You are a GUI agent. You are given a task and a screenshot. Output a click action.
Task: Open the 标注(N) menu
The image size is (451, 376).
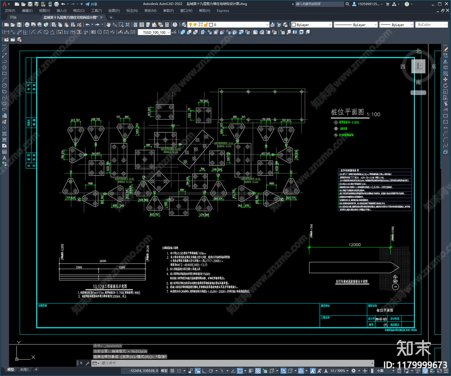[132, 11]
